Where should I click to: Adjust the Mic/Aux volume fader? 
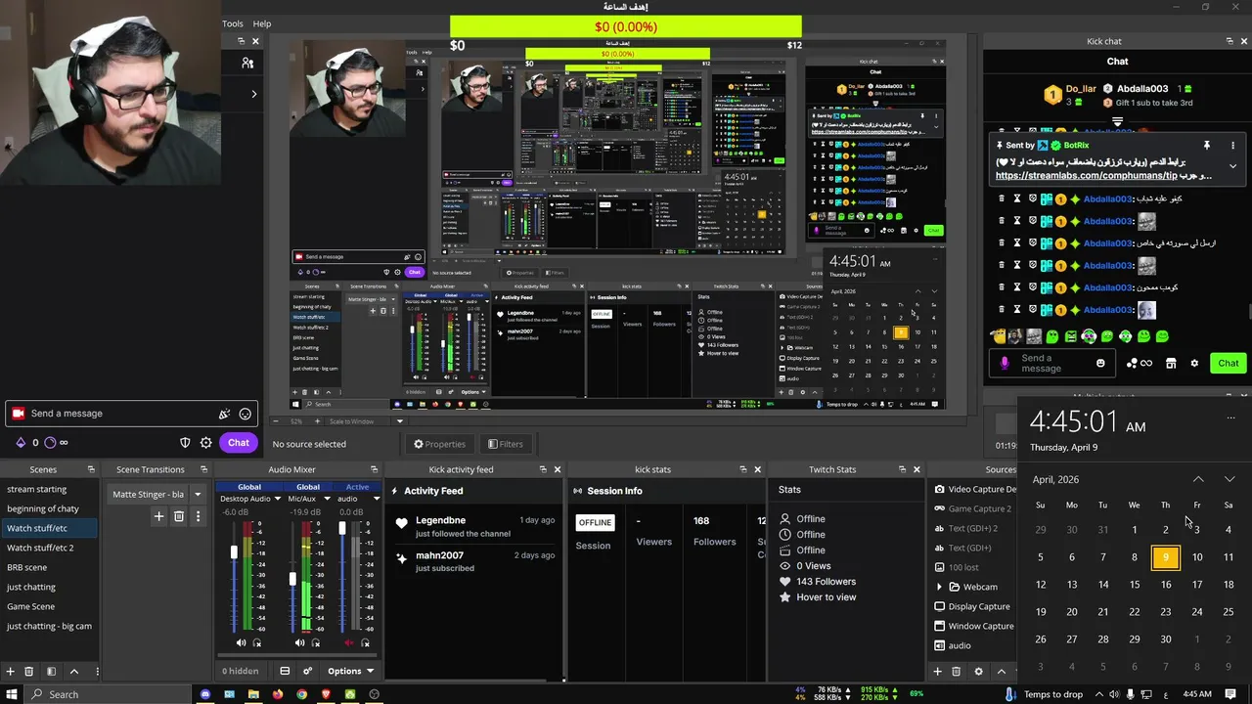click(x=291, y=579)
